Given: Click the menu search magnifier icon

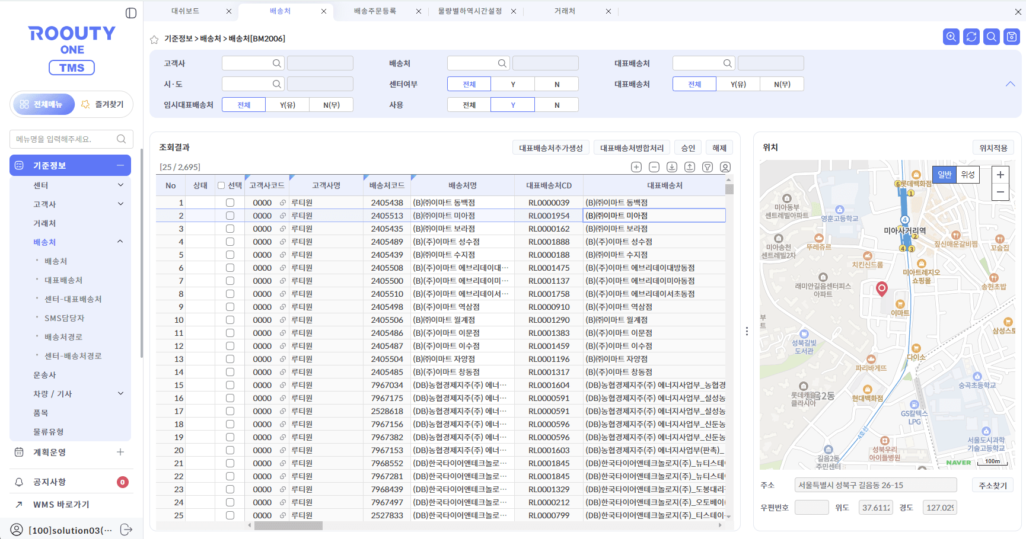Looking at the screenshot, I should [122, 139].
